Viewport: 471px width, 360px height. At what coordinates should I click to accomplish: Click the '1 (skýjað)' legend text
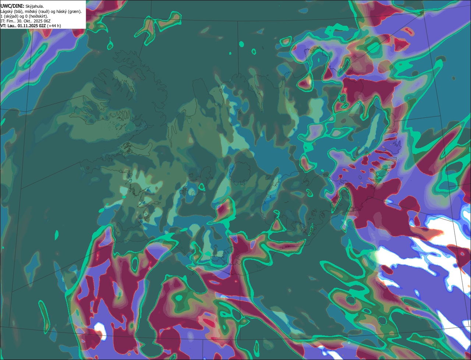click(10, 16)
